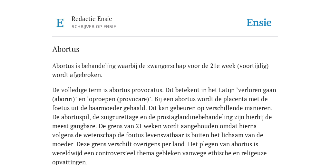This screenshot has width=330, height=165.
Task: Click the phrase 'verloren gaan' in the Latin explanation
Action: (x=257, y=90)
